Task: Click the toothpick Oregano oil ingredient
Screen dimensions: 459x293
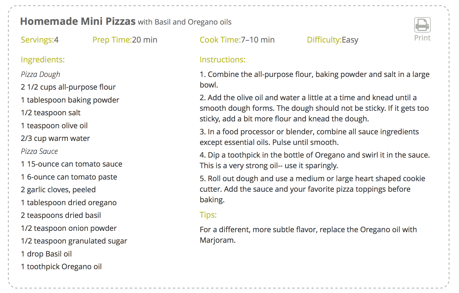Action: [61, 267]
